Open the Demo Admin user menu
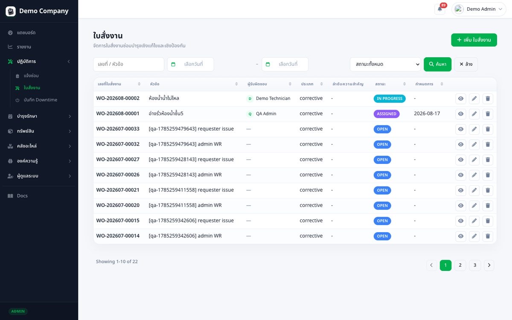The width and height of the screenshot is (512, 320). [479, 9]
